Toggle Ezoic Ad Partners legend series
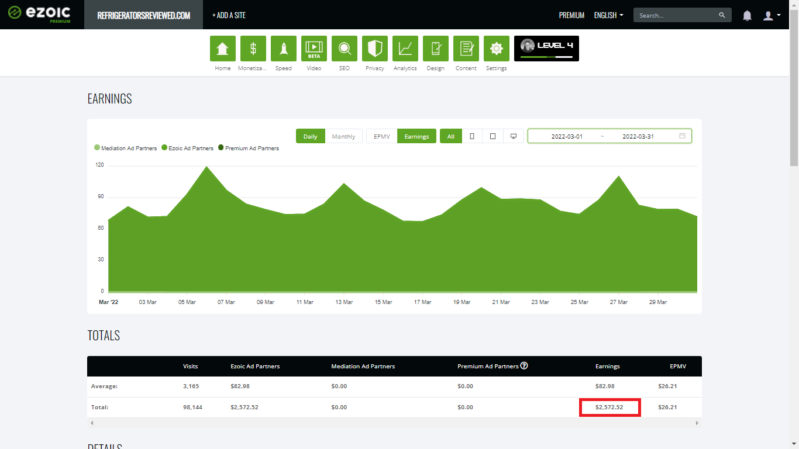This screenshot has width=799, height=449. pos(188,148)
